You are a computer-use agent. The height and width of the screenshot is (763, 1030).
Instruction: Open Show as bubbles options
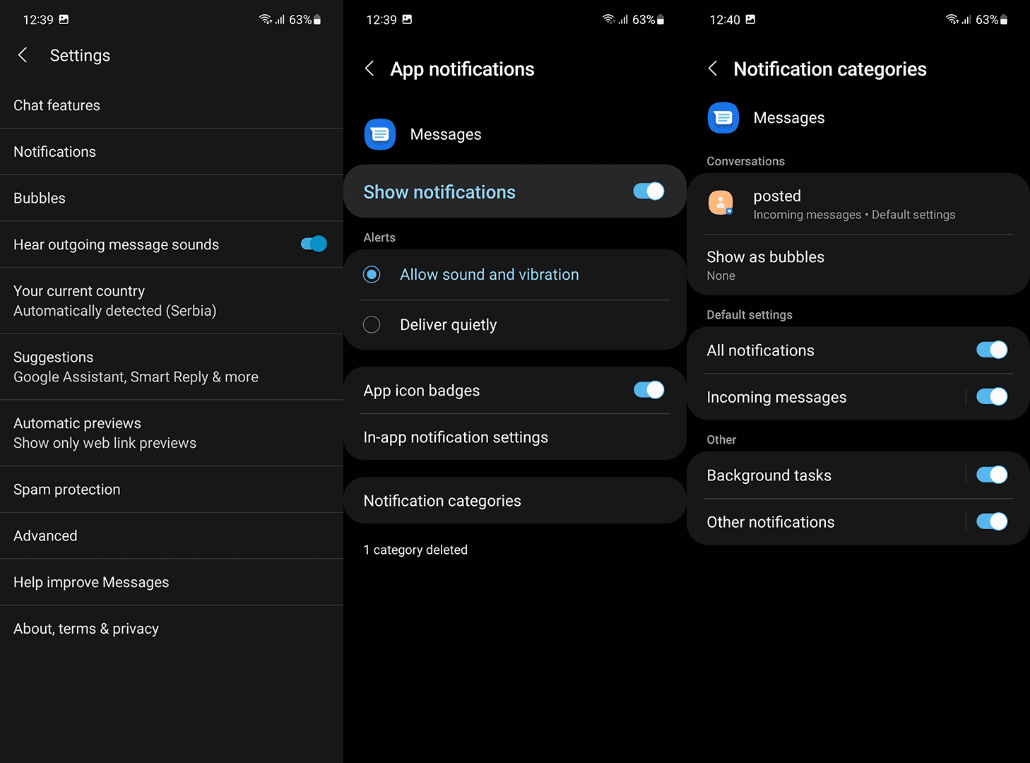click(765, 264)
